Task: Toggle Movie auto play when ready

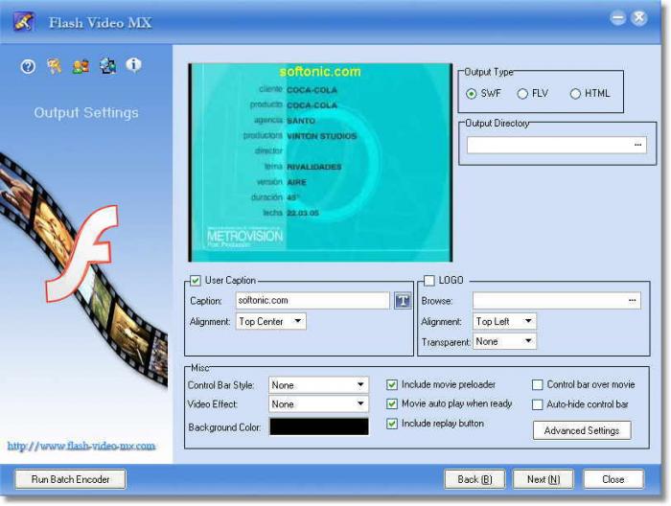Action: 392,403
